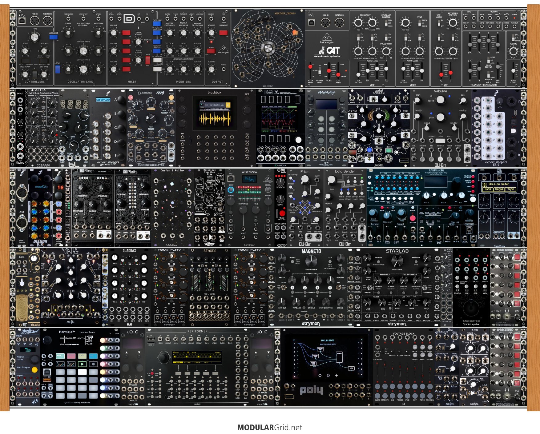Click the CAT Glide slider
This screenshot has height=434, width=540.
pos(329,70)
